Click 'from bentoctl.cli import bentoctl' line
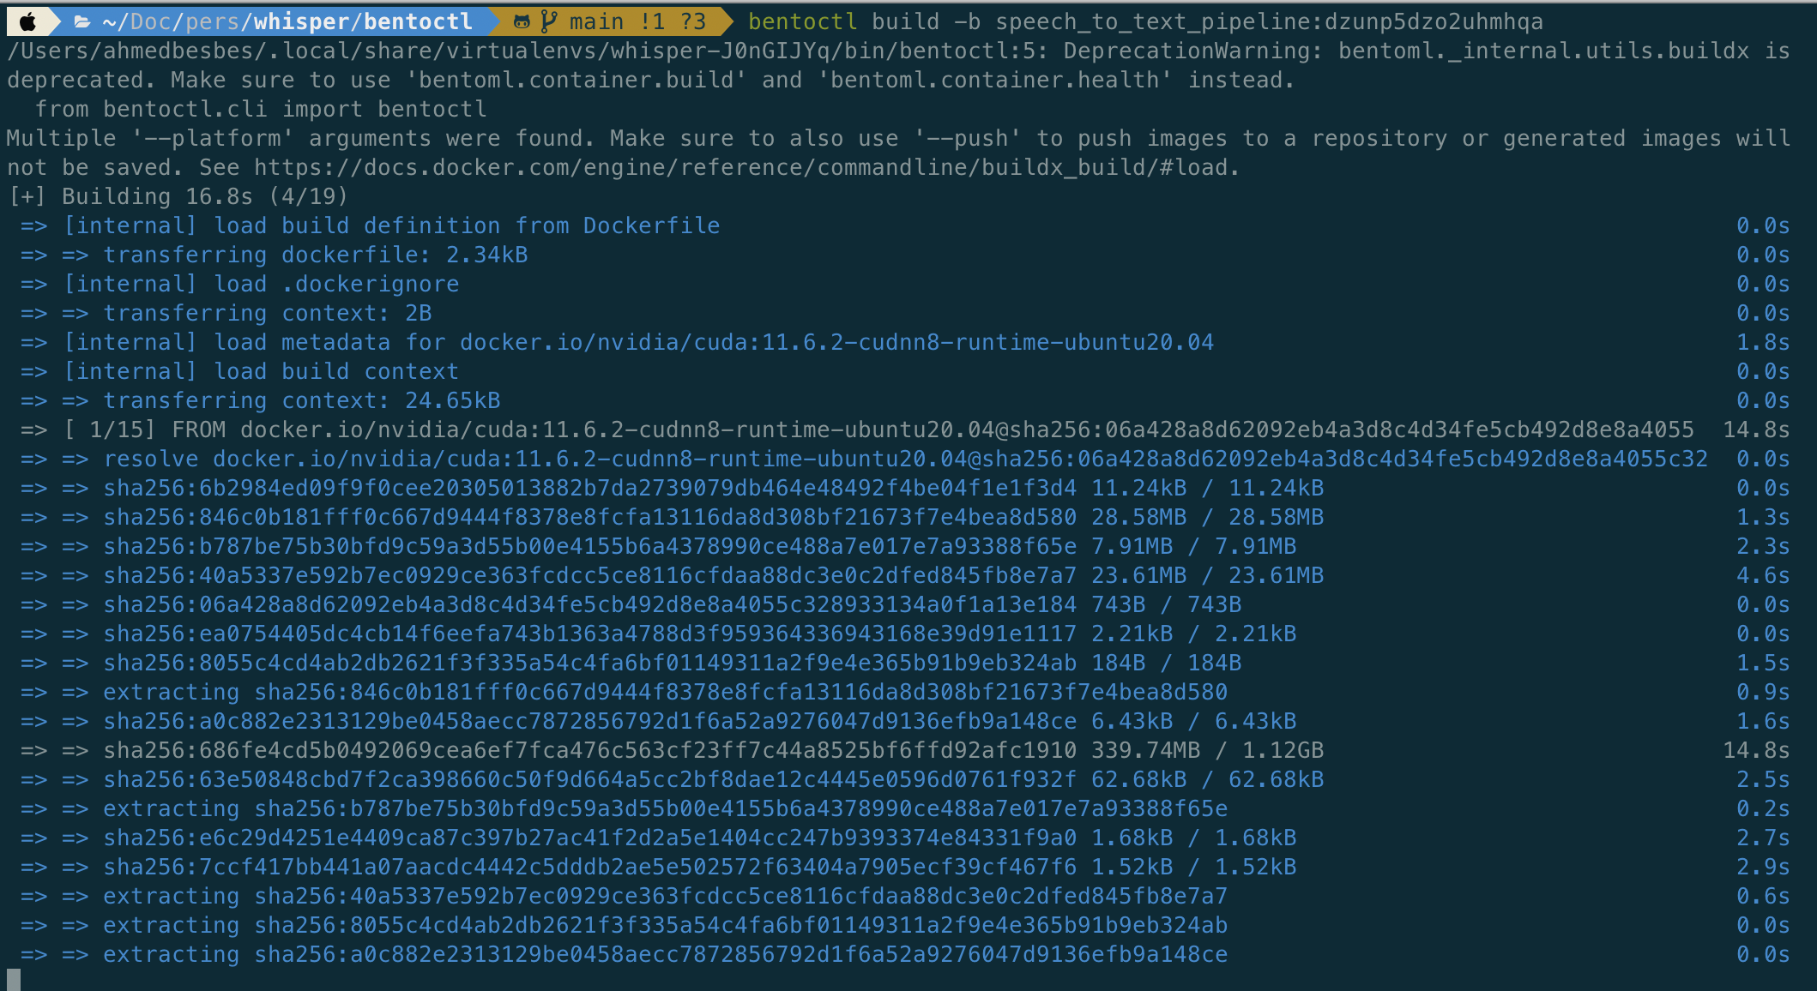Screen dimensions: 1817x991 [x=260, y=109]
